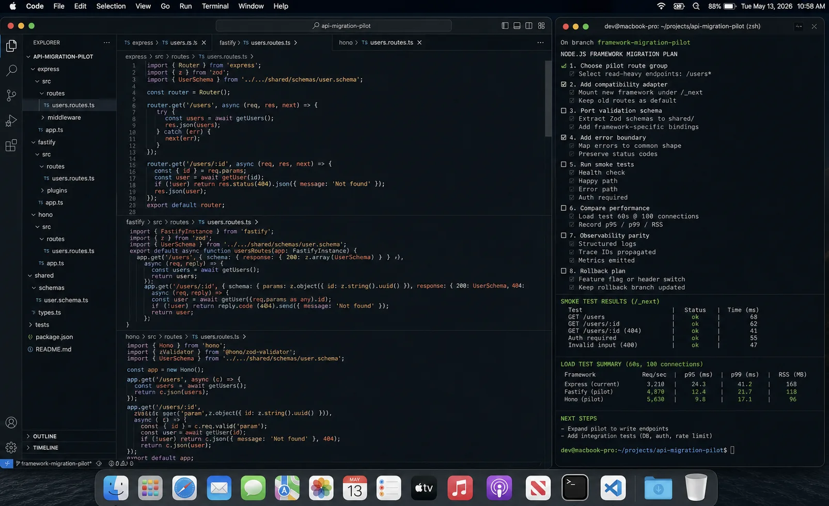The height and width of the screenshot is (506, 829).
Task: Open types.ts in Explorer
Action: point(50,312)
